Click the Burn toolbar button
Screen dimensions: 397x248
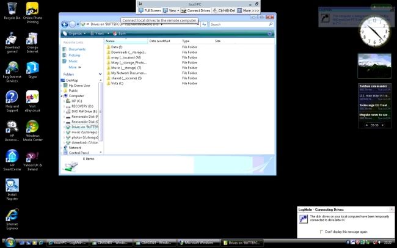click(119, 34)
